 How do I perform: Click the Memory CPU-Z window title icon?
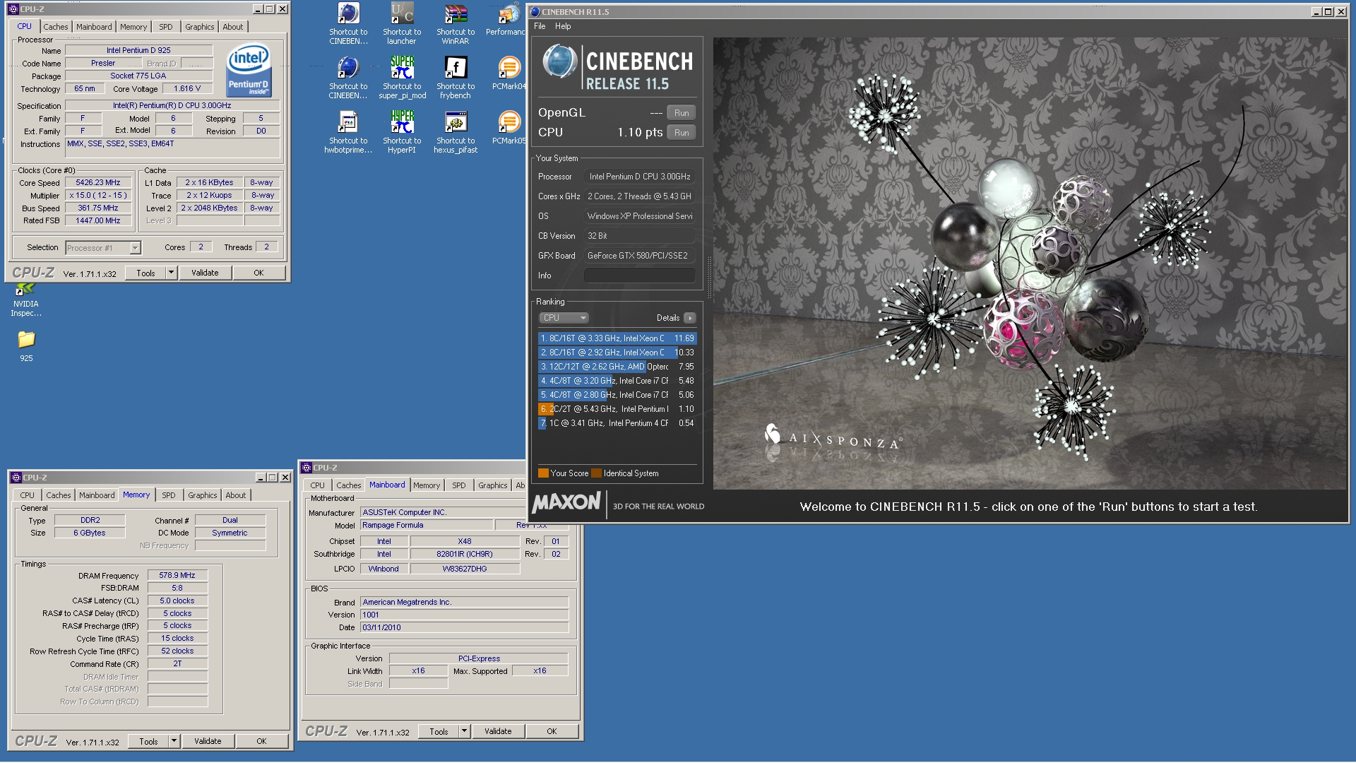point(16,478)
